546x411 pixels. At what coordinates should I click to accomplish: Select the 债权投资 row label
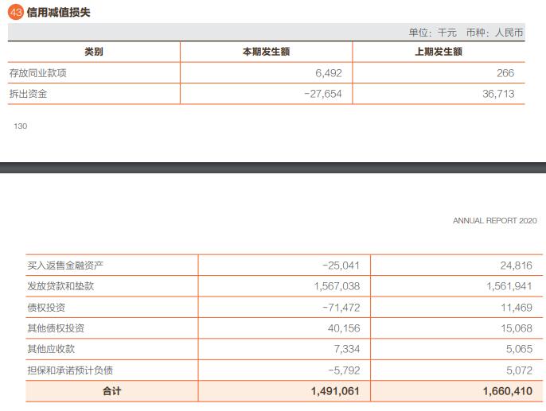pyautogui.click(x=46, y=307)
